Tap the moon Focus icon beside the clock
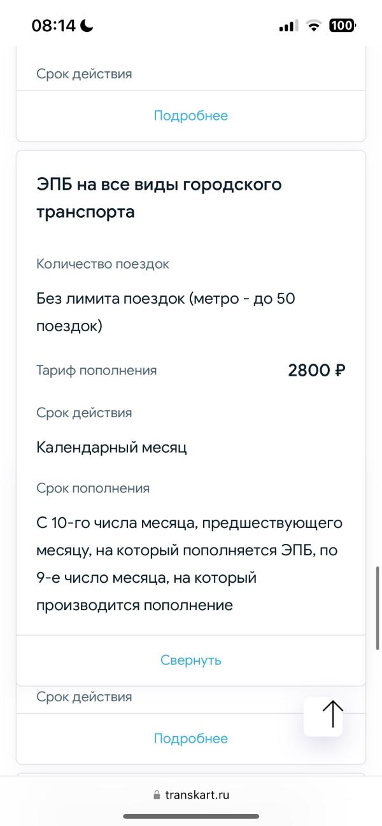 [87, 25]
